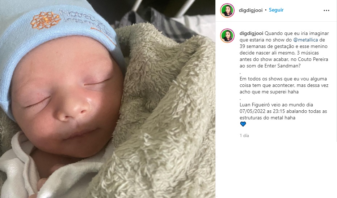This screenshot has width=337, height=198.
Task: Click the dot separator before Seguir
Action: point(266,10)
